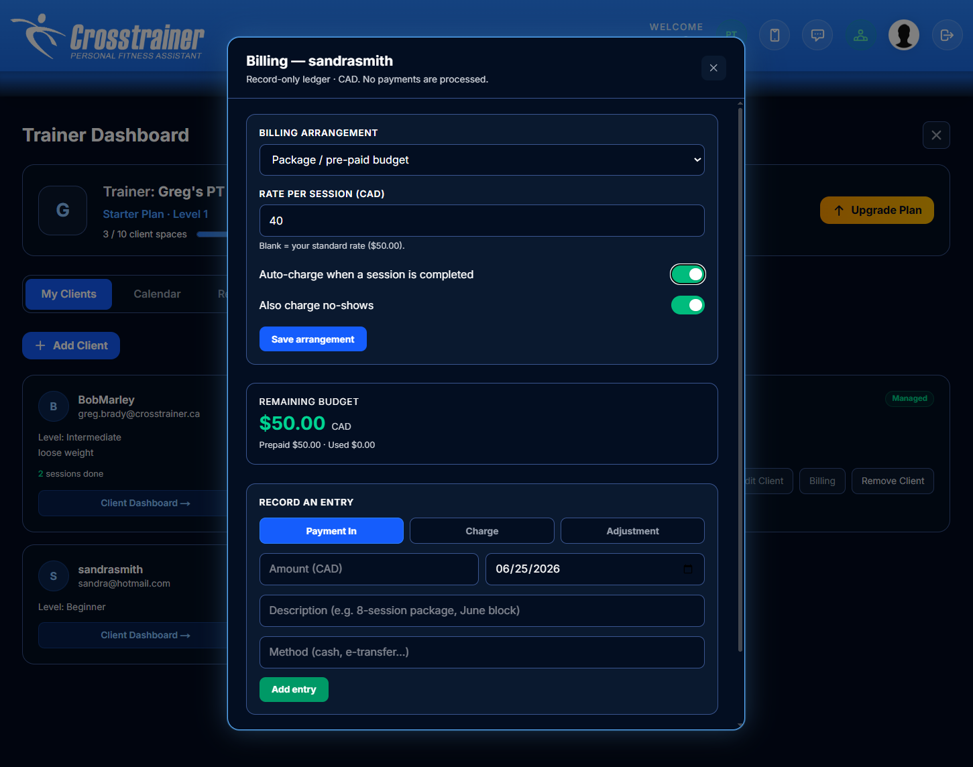
Task: Click the Rate Per Session input field
Action: [x=481, y=221]
